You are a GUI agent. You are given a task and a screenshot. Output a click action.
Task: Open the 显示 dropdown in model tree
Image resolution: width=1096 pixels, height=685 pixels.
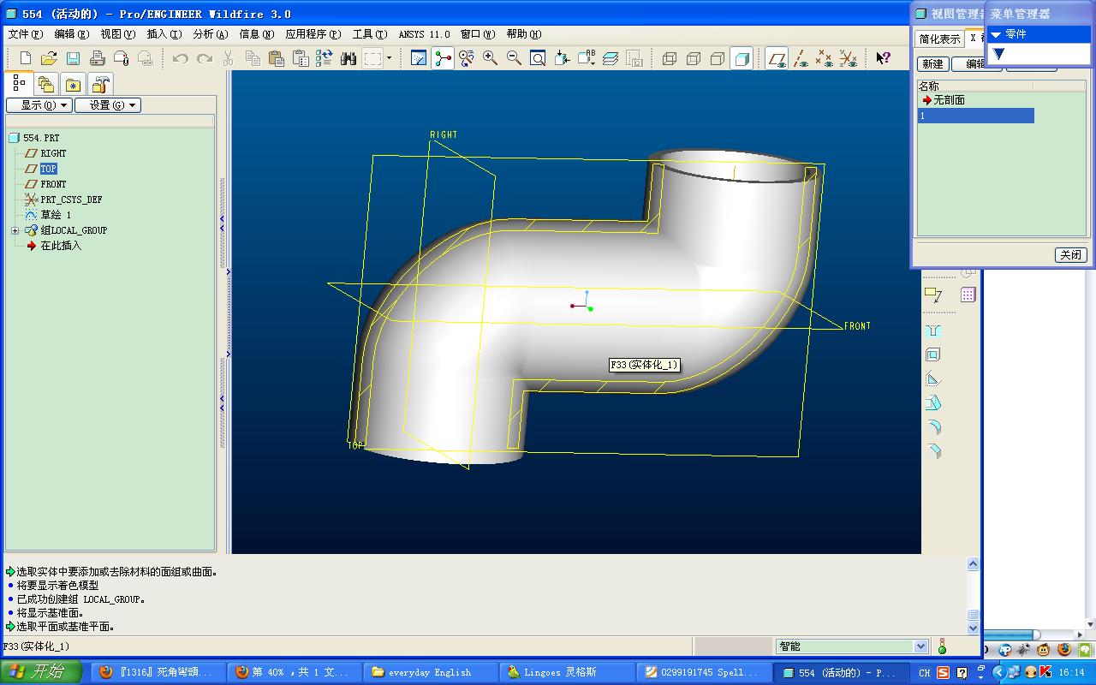[x=39, y=105]
